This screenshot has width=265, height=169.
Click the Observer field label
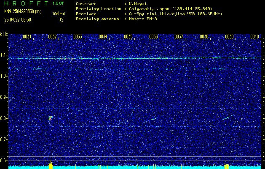point(86,4)
